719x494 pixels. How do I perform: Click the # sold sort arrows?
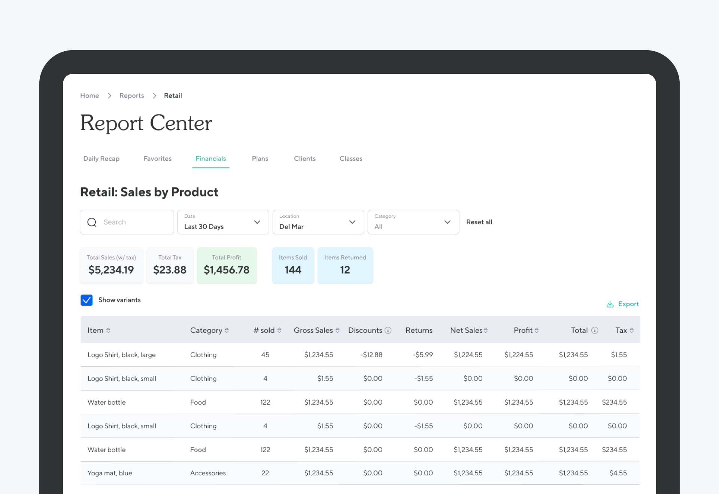point(279,330)
